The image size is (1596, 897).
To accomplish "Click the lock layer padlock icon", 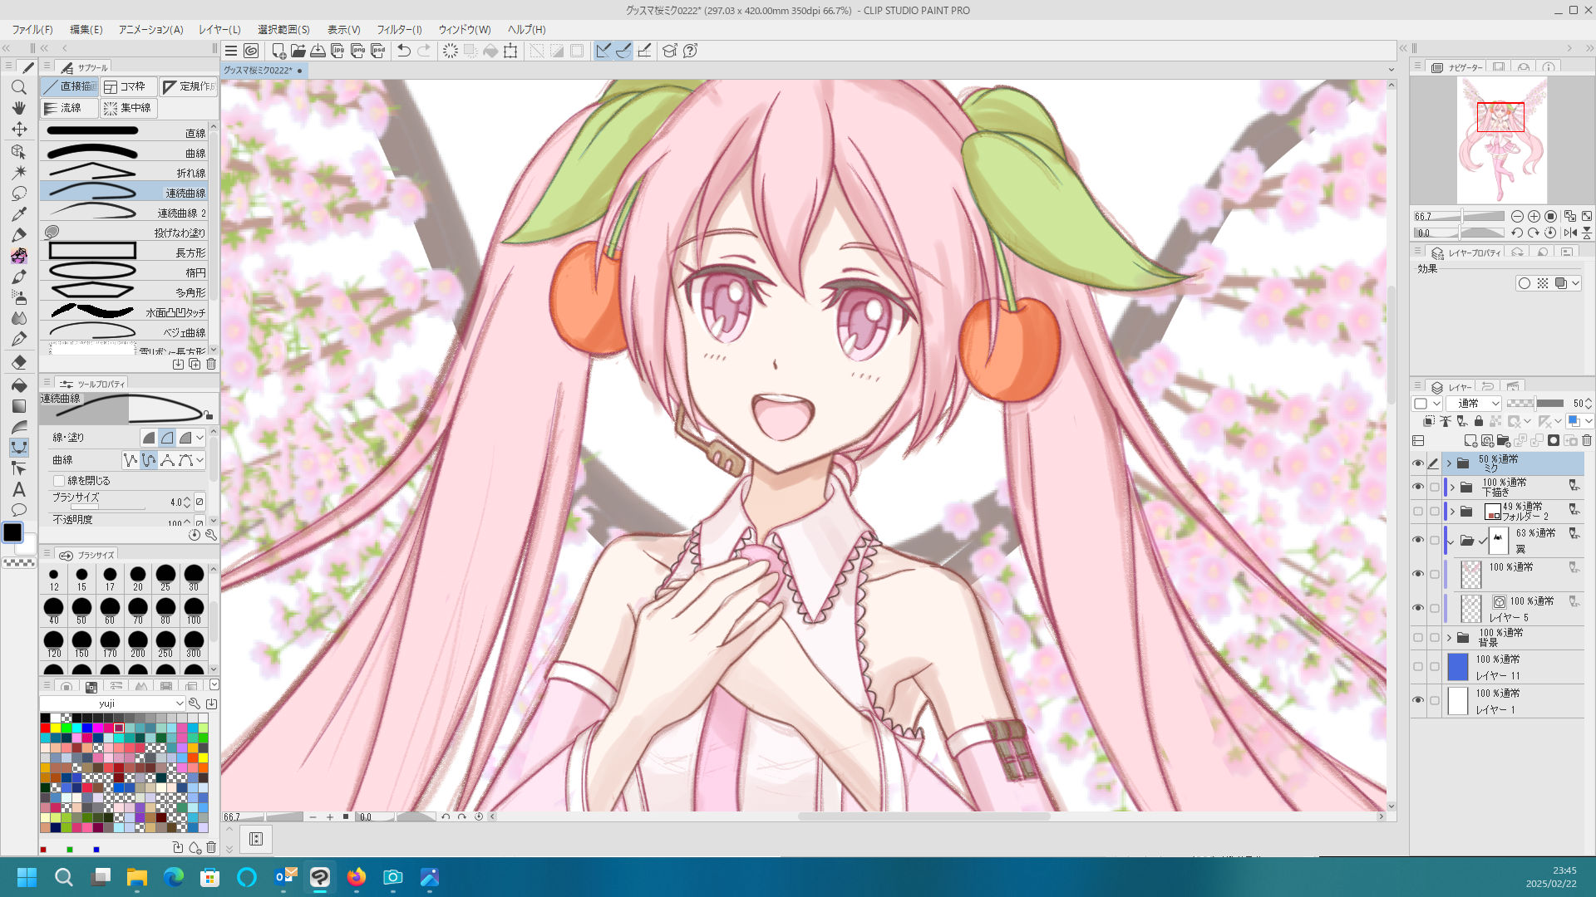I will pyautogui.click(x=1479, y=421).
